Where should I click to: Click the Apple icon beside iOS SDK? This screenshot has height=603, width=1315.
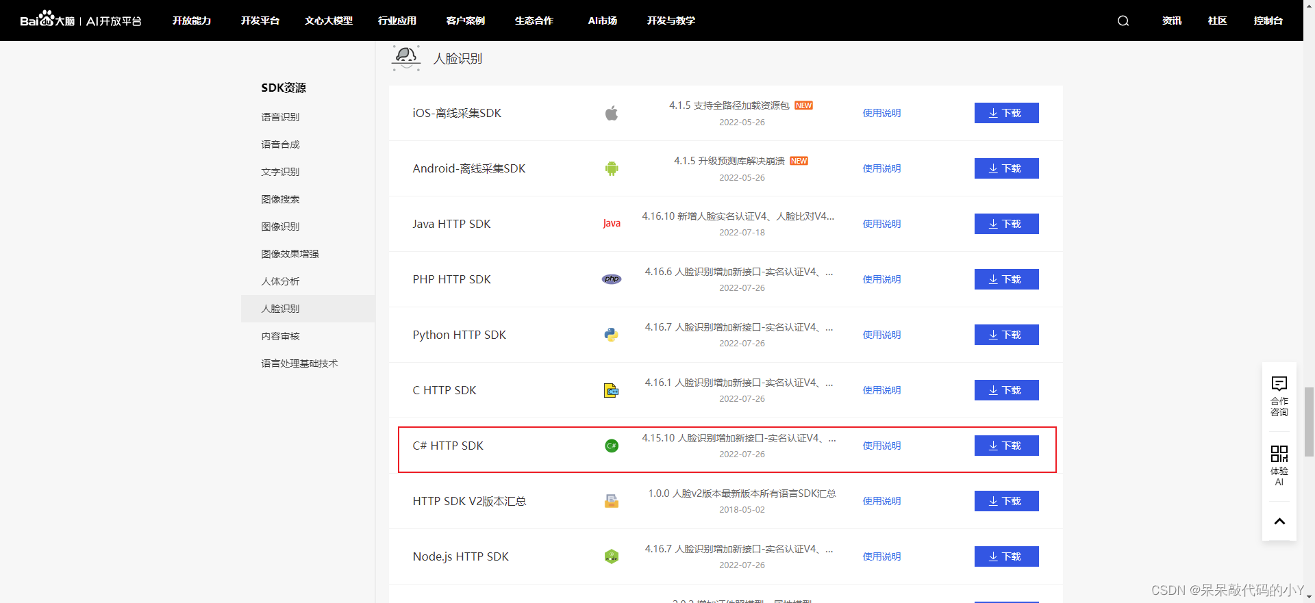(x=612, y=113)
